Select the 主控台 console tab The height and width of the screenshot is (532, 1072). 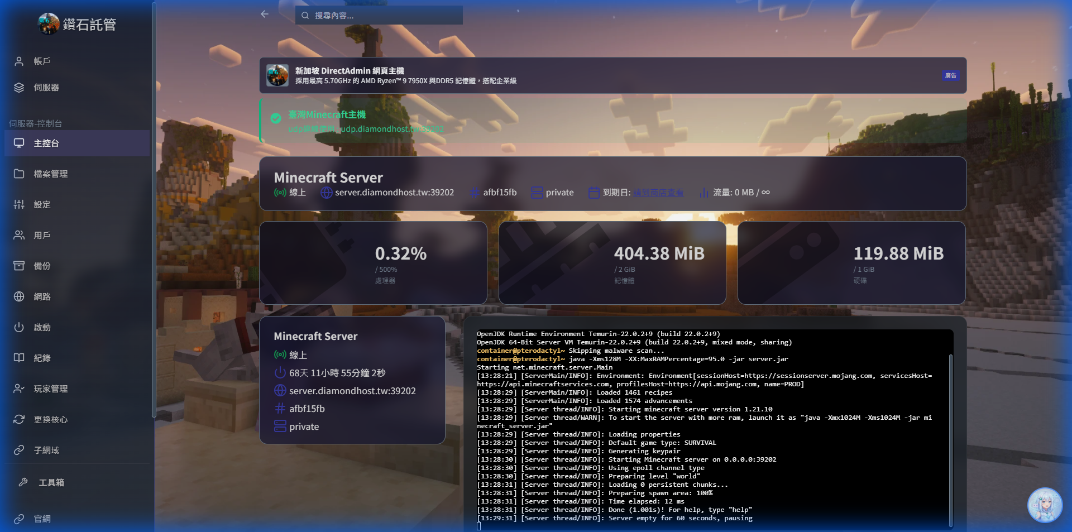(x=46, y=143)
